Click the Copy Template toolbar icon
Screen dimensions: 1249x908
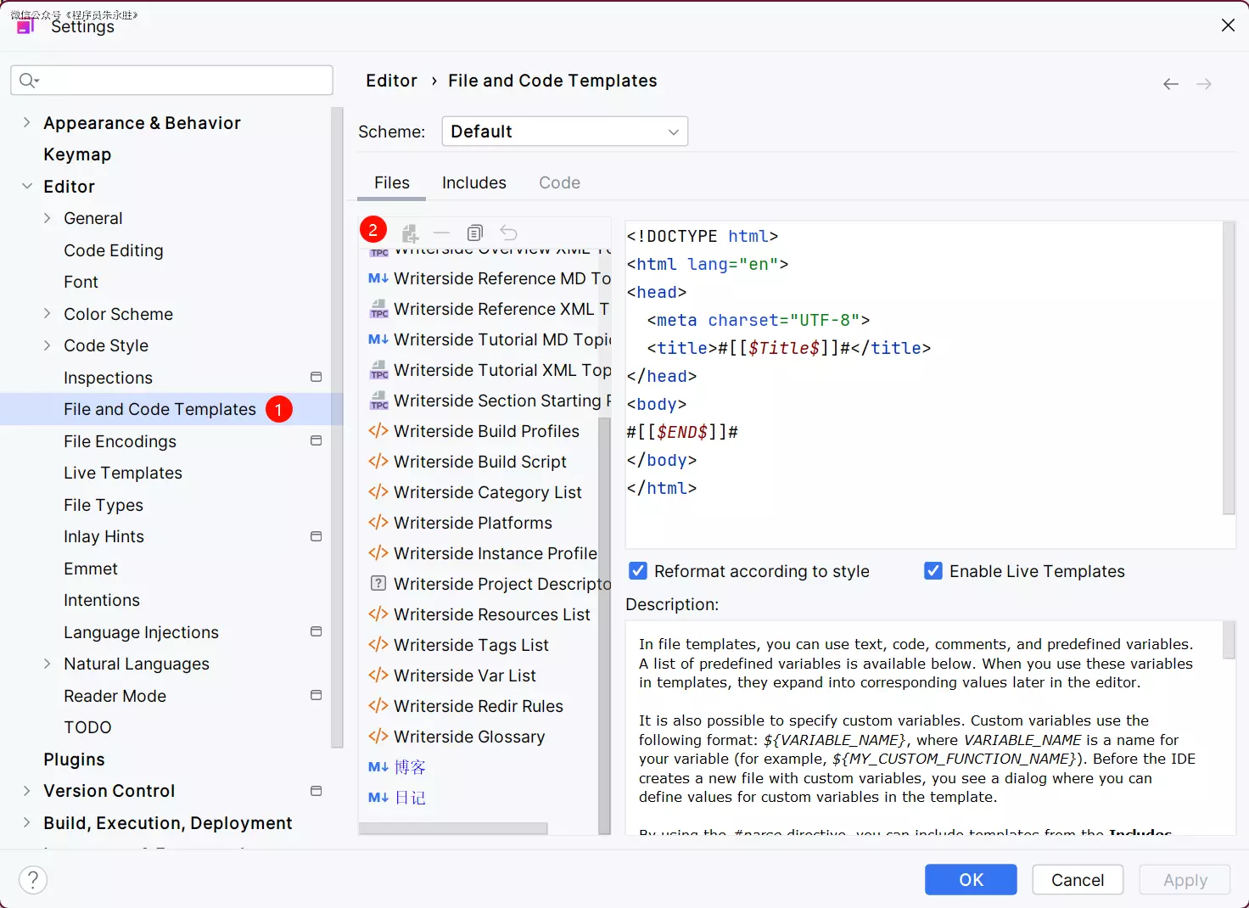click(475, 233)
